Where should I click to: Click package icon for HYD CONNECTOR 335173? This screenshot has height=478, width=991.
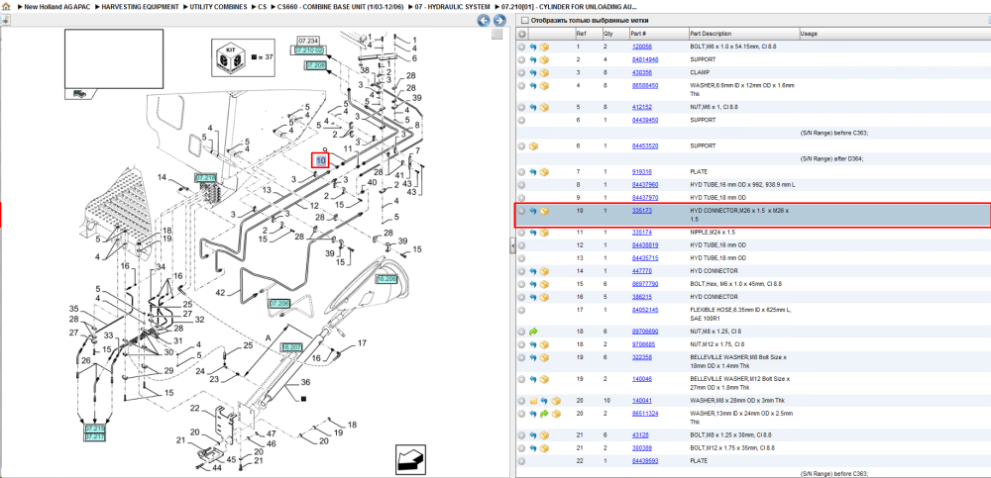coord(543,211)
